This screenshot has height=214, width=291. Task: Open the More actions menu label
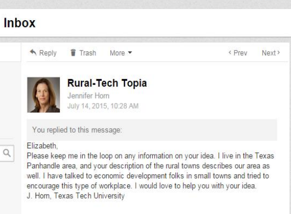click(117, 53)
